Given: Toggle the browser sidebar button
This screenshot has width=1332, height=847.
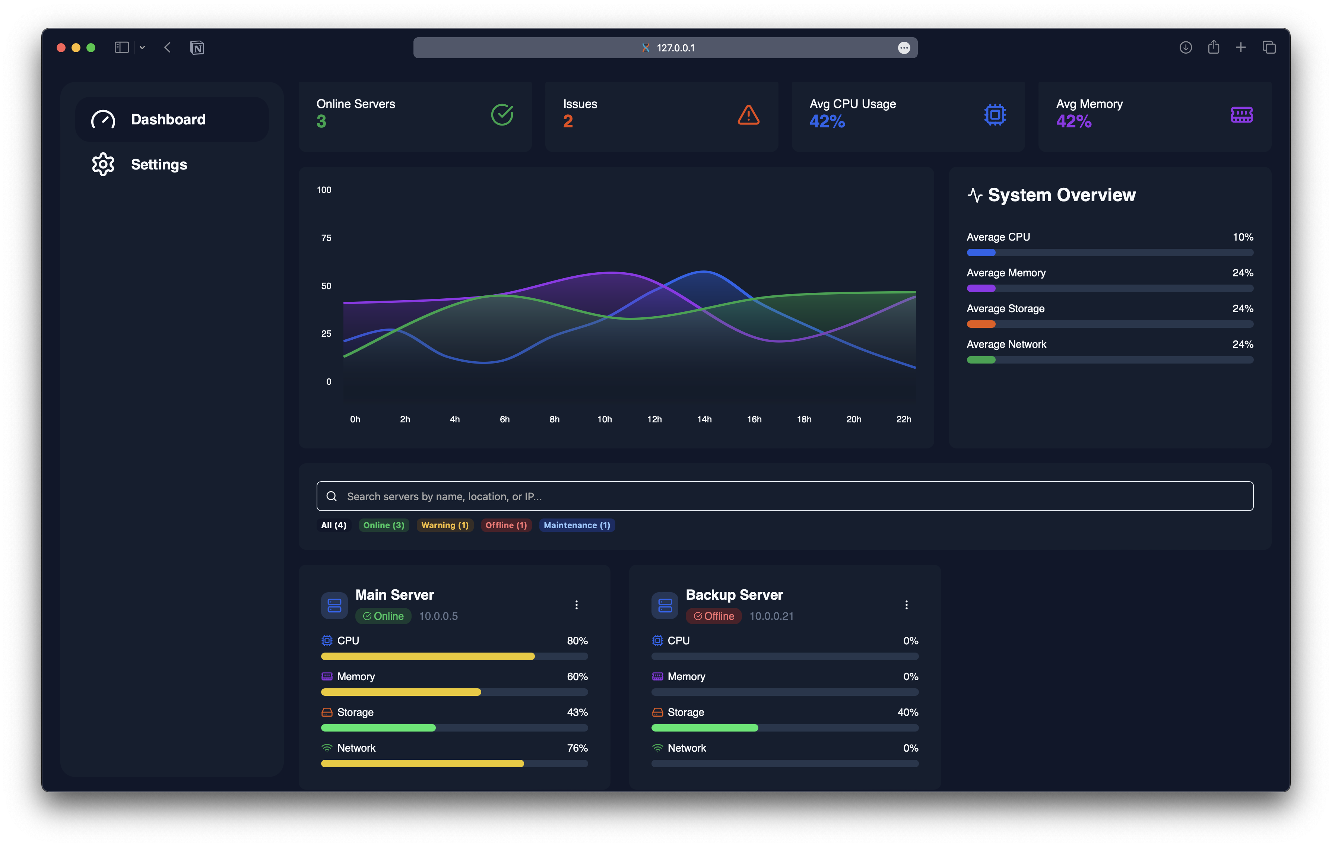Looking at the screenshot, I should [x=122, y=48].
